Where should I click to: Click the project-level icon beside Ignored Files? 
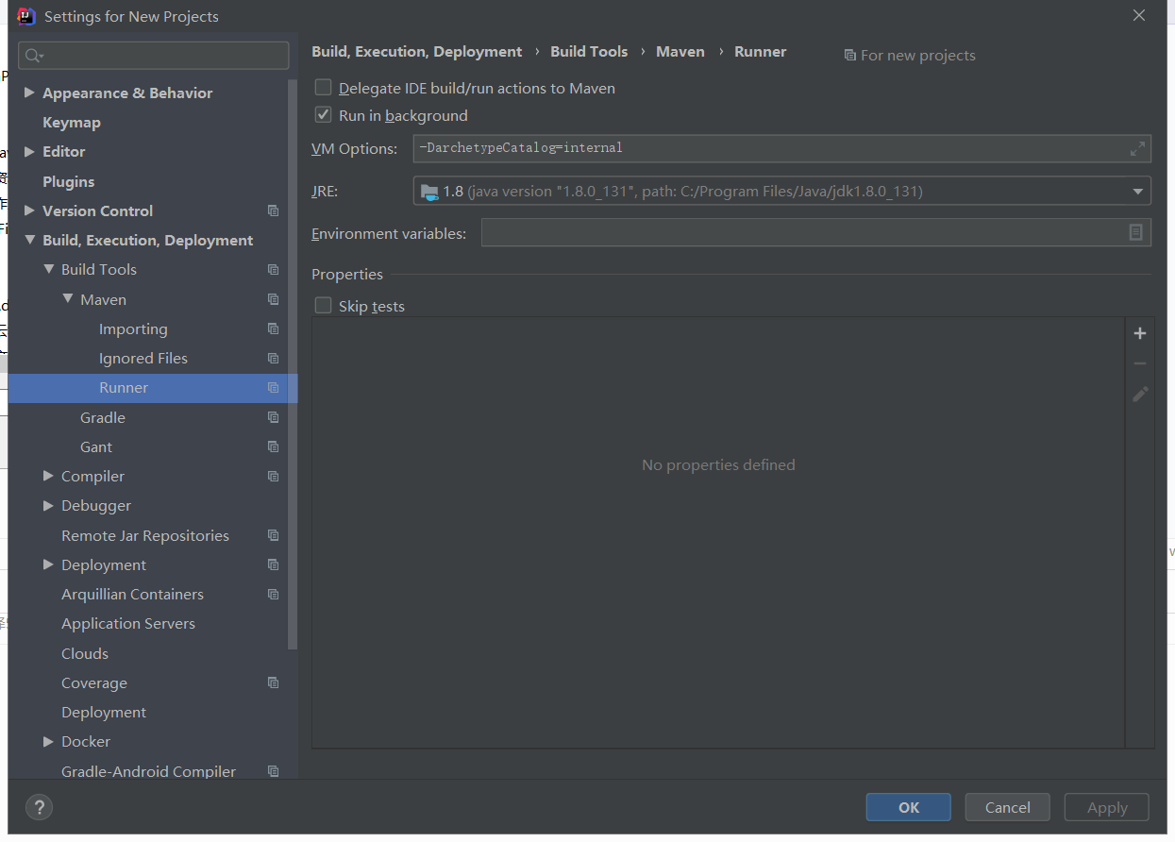pos(273,358)
